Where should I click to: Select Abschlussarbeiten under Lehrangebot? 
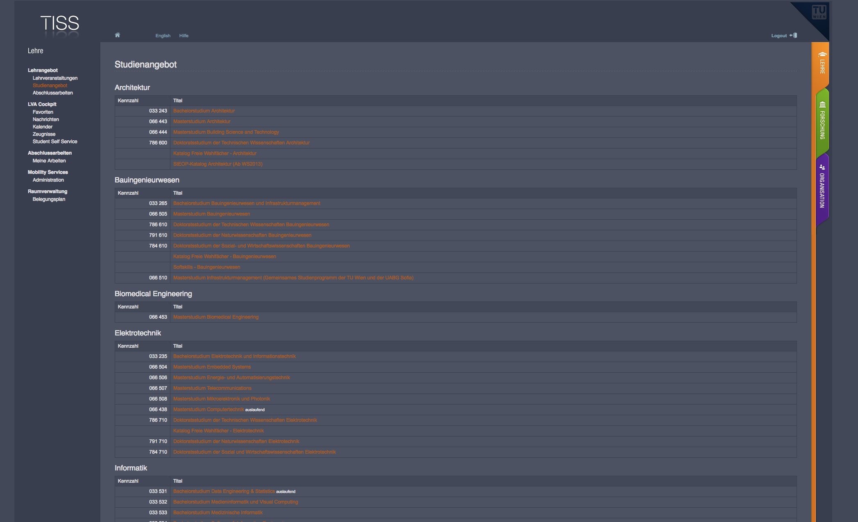point(53,93)
